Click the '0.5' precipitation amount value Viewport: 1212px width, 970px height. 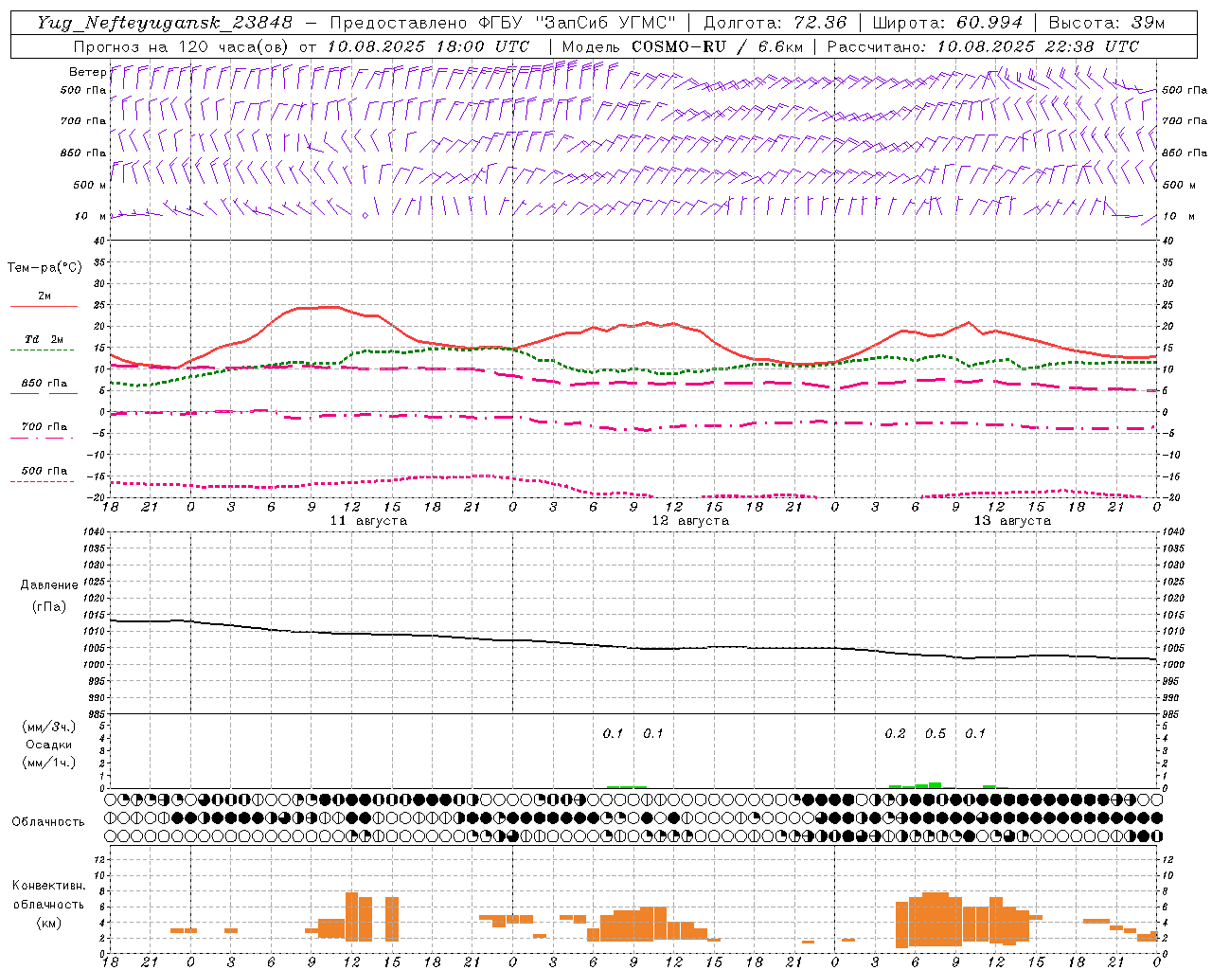pyautogui.click(x=936, y=734)
